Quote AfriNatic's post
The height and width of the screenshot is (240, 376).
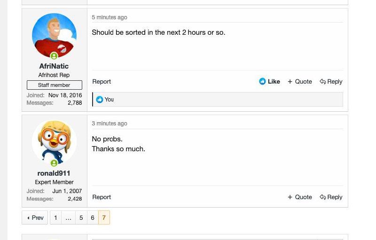click(300, 82)
